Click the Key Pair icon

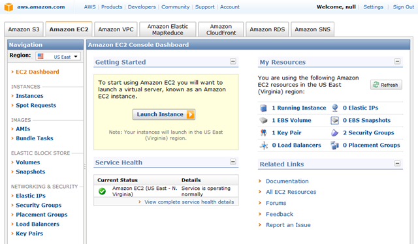click(x=263, y=132)
